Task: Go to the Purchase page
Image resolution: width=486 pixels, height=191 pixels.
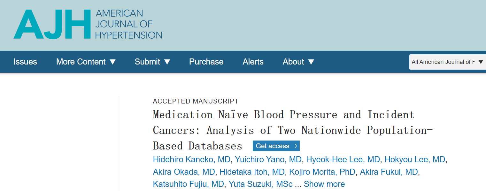Action: pyautogui.click(x=206, y=62)
